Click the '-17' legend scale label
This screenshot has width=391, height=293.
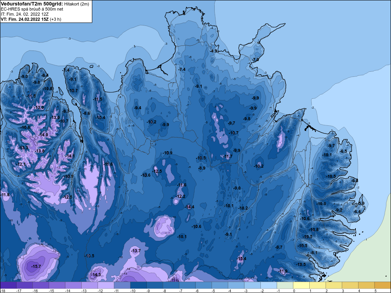(x=18, y=291)
